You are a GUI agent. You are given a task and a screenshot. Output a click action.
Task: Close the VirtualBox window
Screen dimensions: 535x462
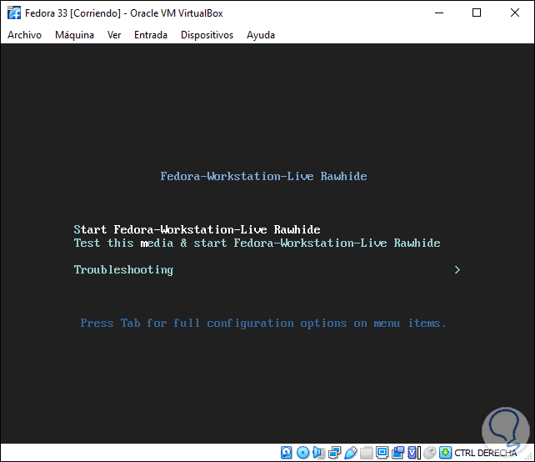515,13
